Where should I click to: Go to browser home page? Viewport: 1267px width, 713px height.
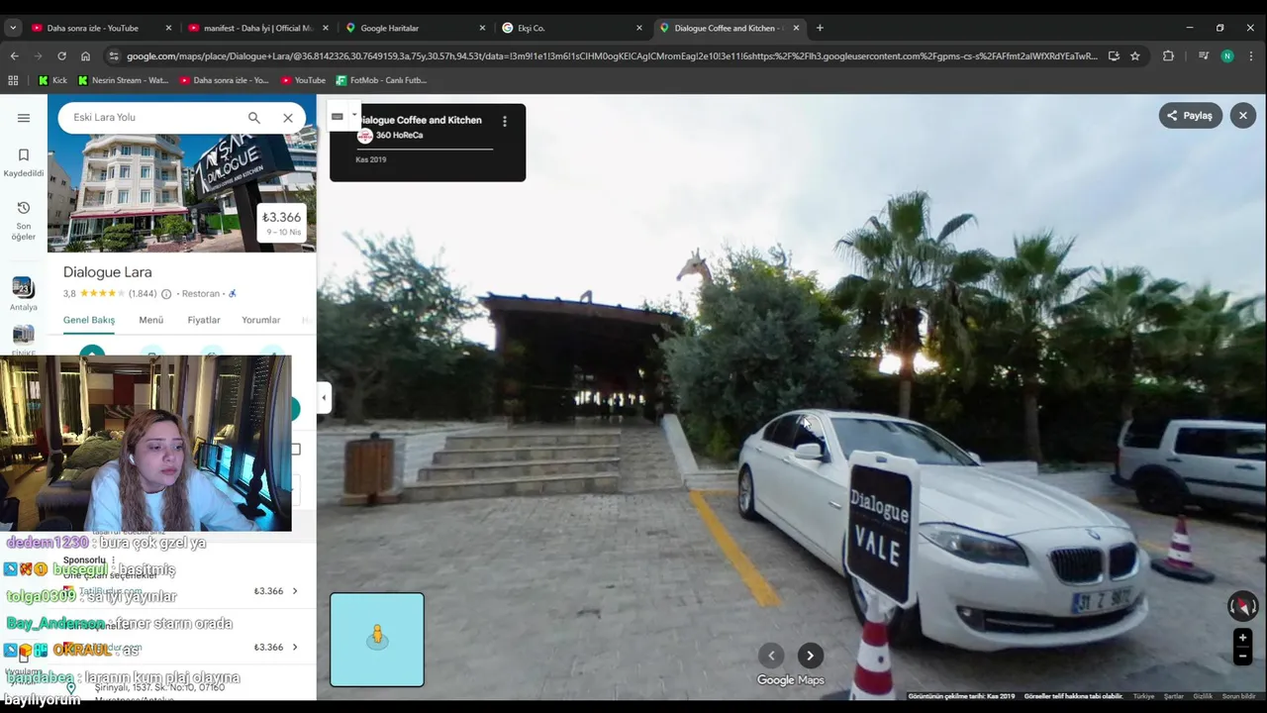tap(85, 56)
